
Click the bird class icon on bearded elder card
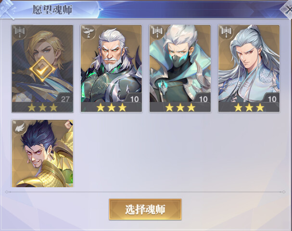[89, 32]
